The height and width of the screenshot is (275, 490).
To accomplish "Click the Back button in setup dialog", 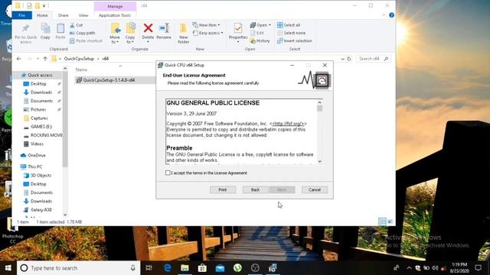I will pyautogui.click(x=255, y=189).
